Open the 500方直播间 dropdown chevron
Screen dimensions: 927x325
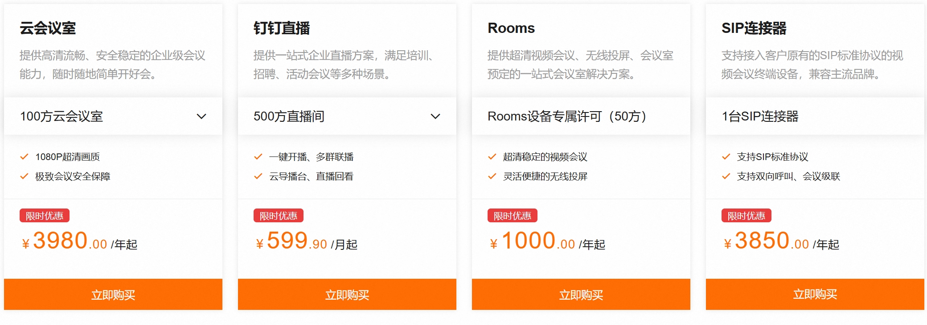tap(435, 116)
